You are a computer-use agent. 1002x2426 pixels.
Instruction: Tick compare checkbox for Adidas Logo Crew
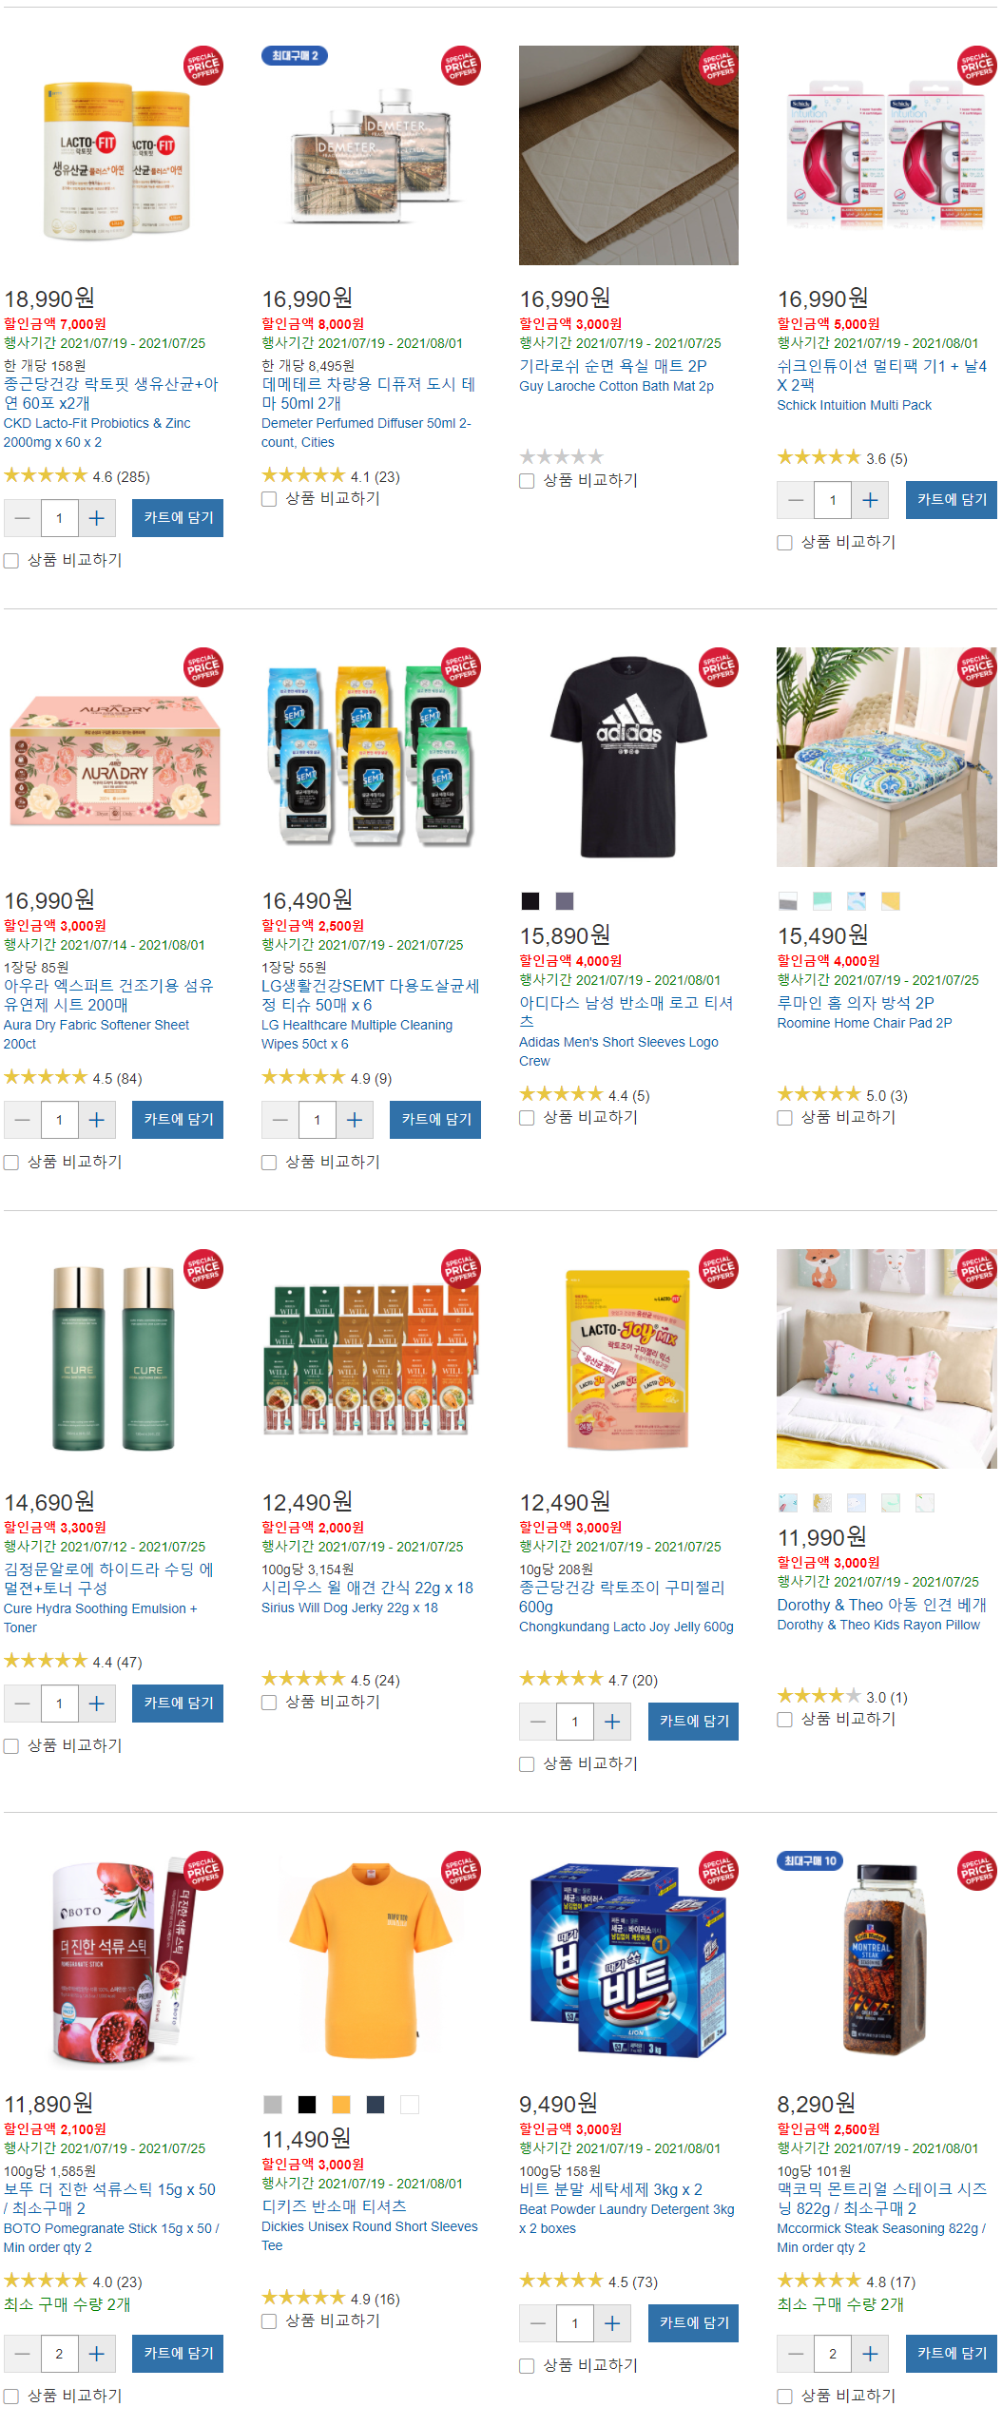click(x=527, y=1118)
